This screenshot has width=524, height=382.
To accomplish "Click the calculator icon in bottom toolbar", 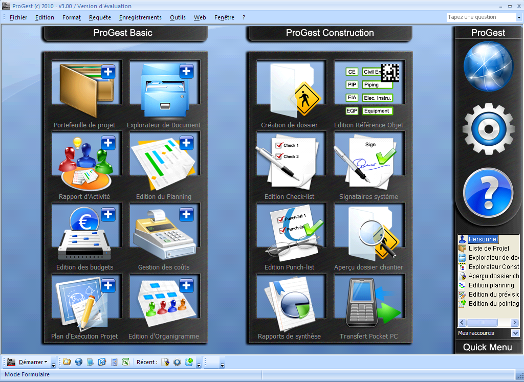I will [114, 362].
